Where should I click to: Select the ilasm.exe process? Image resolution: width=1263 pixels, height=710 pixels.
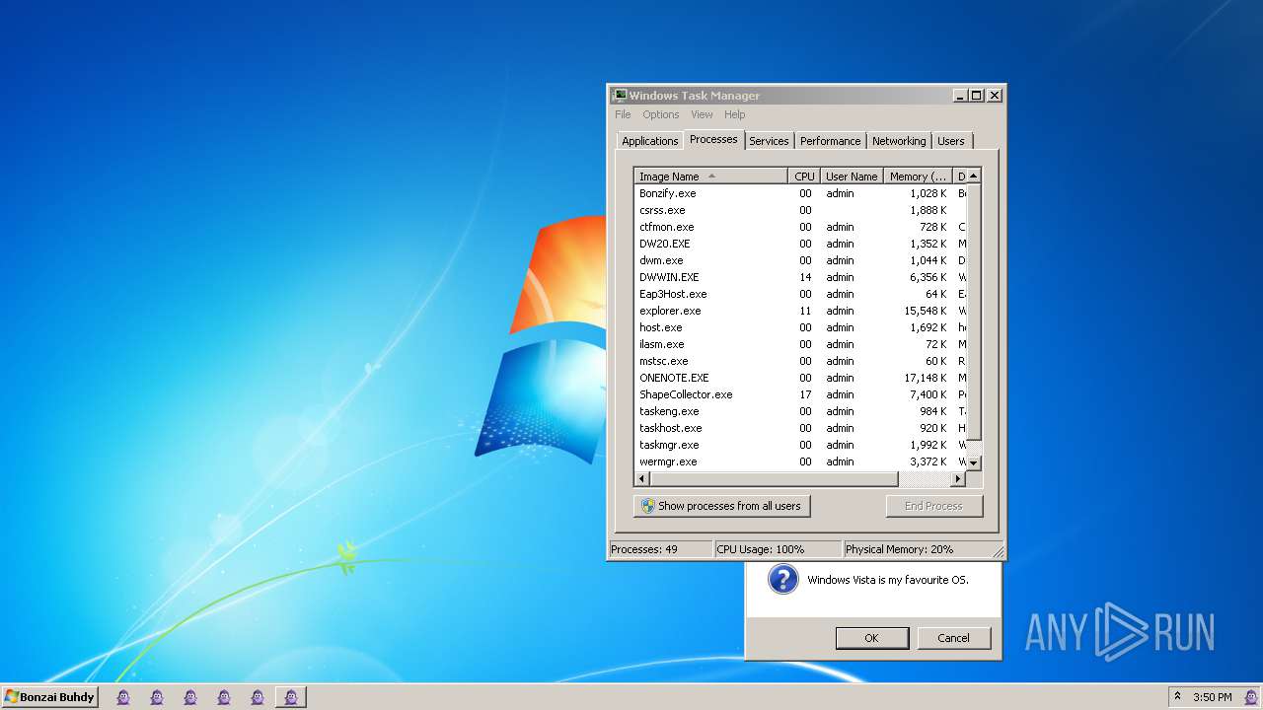pyautogui.click(x=800, y=344)
